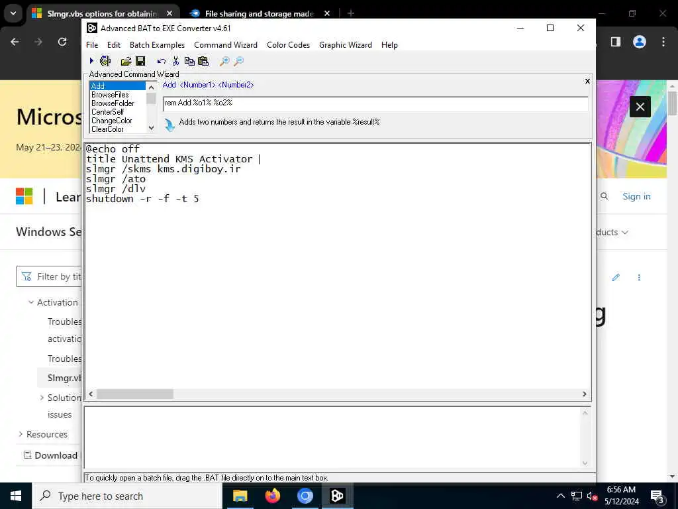Open the Command Wizard menu
678x509 pixels.
click(x=226, y=45)
